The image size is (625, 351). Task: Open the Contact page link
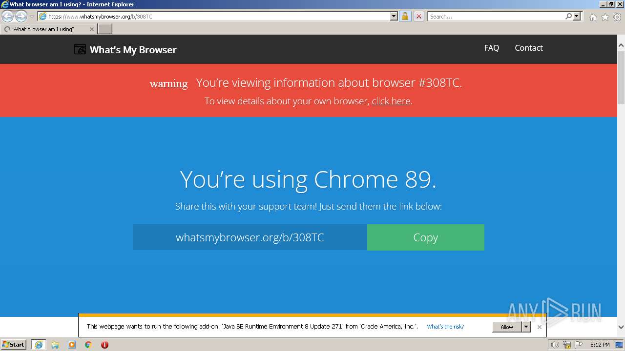(x=529, y=48)
